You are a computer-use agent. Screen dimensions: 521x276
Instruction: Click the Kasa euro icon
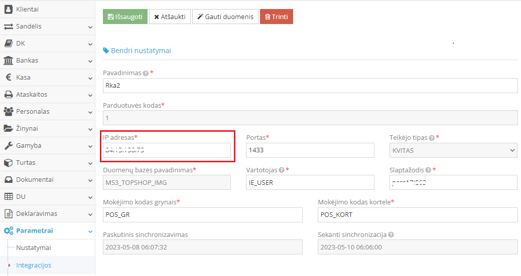[x=9, y=77]
